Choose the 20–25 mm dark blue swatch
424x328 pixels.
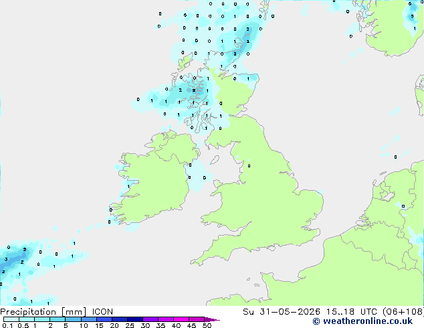coord(119,319)
